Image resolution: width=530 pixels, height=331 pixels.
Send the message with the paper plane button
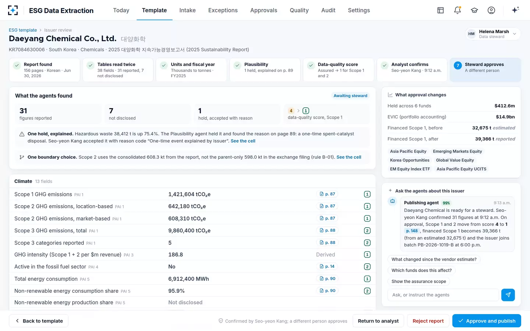click(x=508, y=295)
